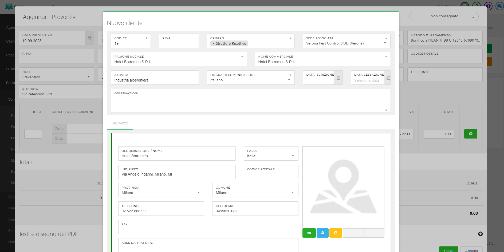Click the purple gift icon
This screenshot has height=252, width=504.
[488, 6]
